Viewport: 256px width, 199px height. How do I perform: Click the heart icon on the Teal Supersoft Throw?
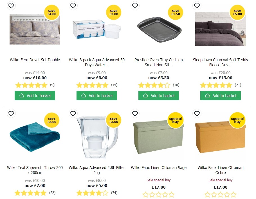point(11,113)
